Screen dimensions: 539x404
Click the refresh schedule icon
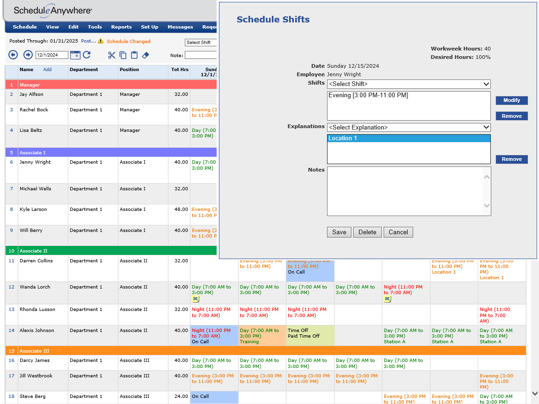tap(87, 55)
